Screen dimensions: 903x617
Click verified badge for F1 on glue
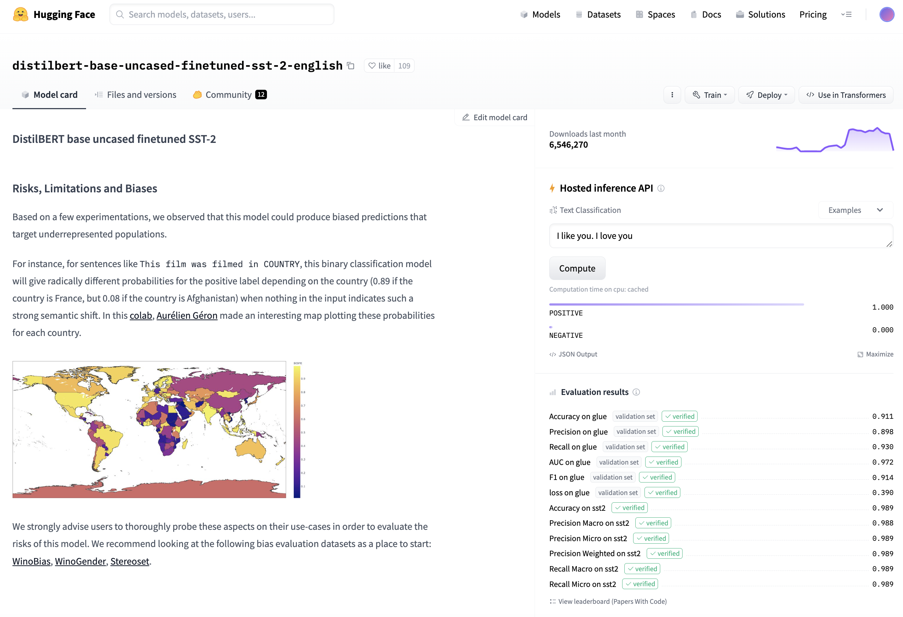click(x=657, y=477)
